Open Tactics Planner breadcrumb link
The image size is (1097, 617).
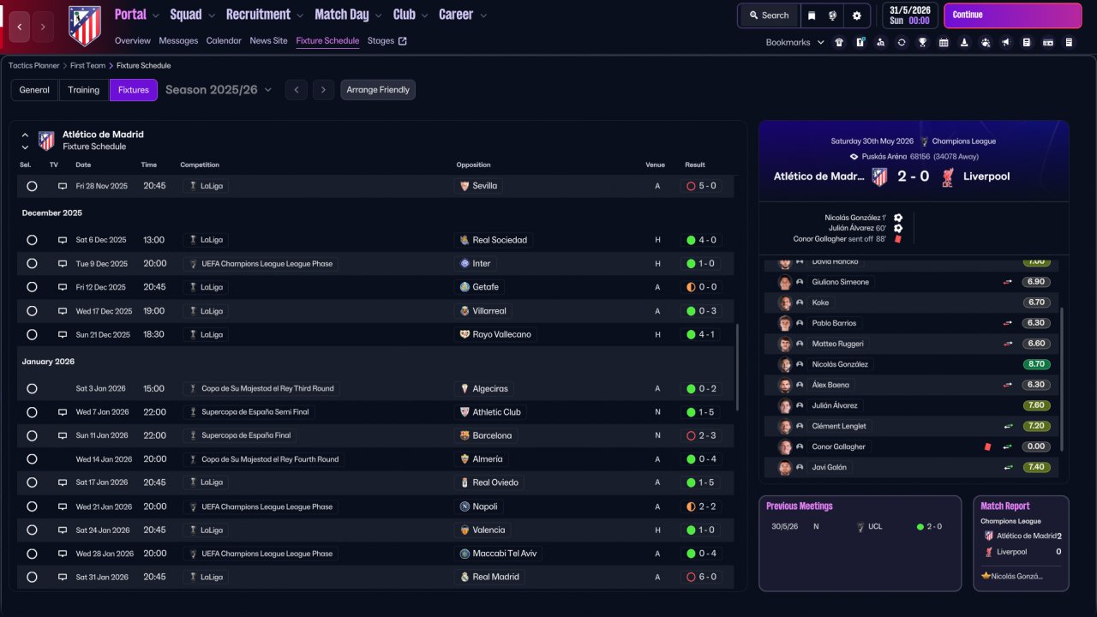[34, 65]
